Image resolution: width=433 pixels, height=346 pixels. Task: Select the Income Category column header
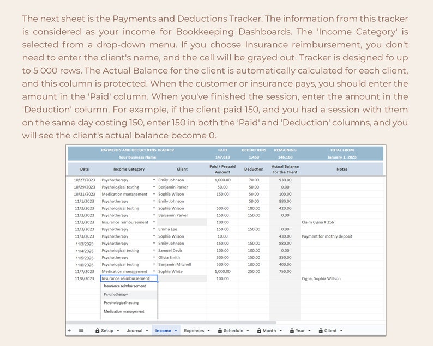pos(129,169)
